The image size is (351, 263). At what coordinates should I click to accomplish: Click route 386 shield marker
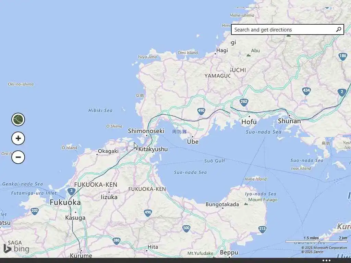coord(117,241)
